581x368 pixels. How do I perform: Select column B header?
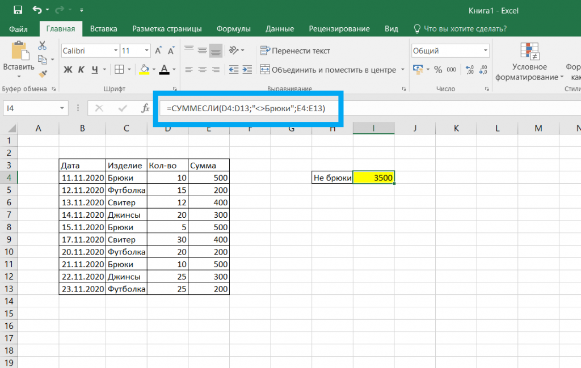click(82, 129)
